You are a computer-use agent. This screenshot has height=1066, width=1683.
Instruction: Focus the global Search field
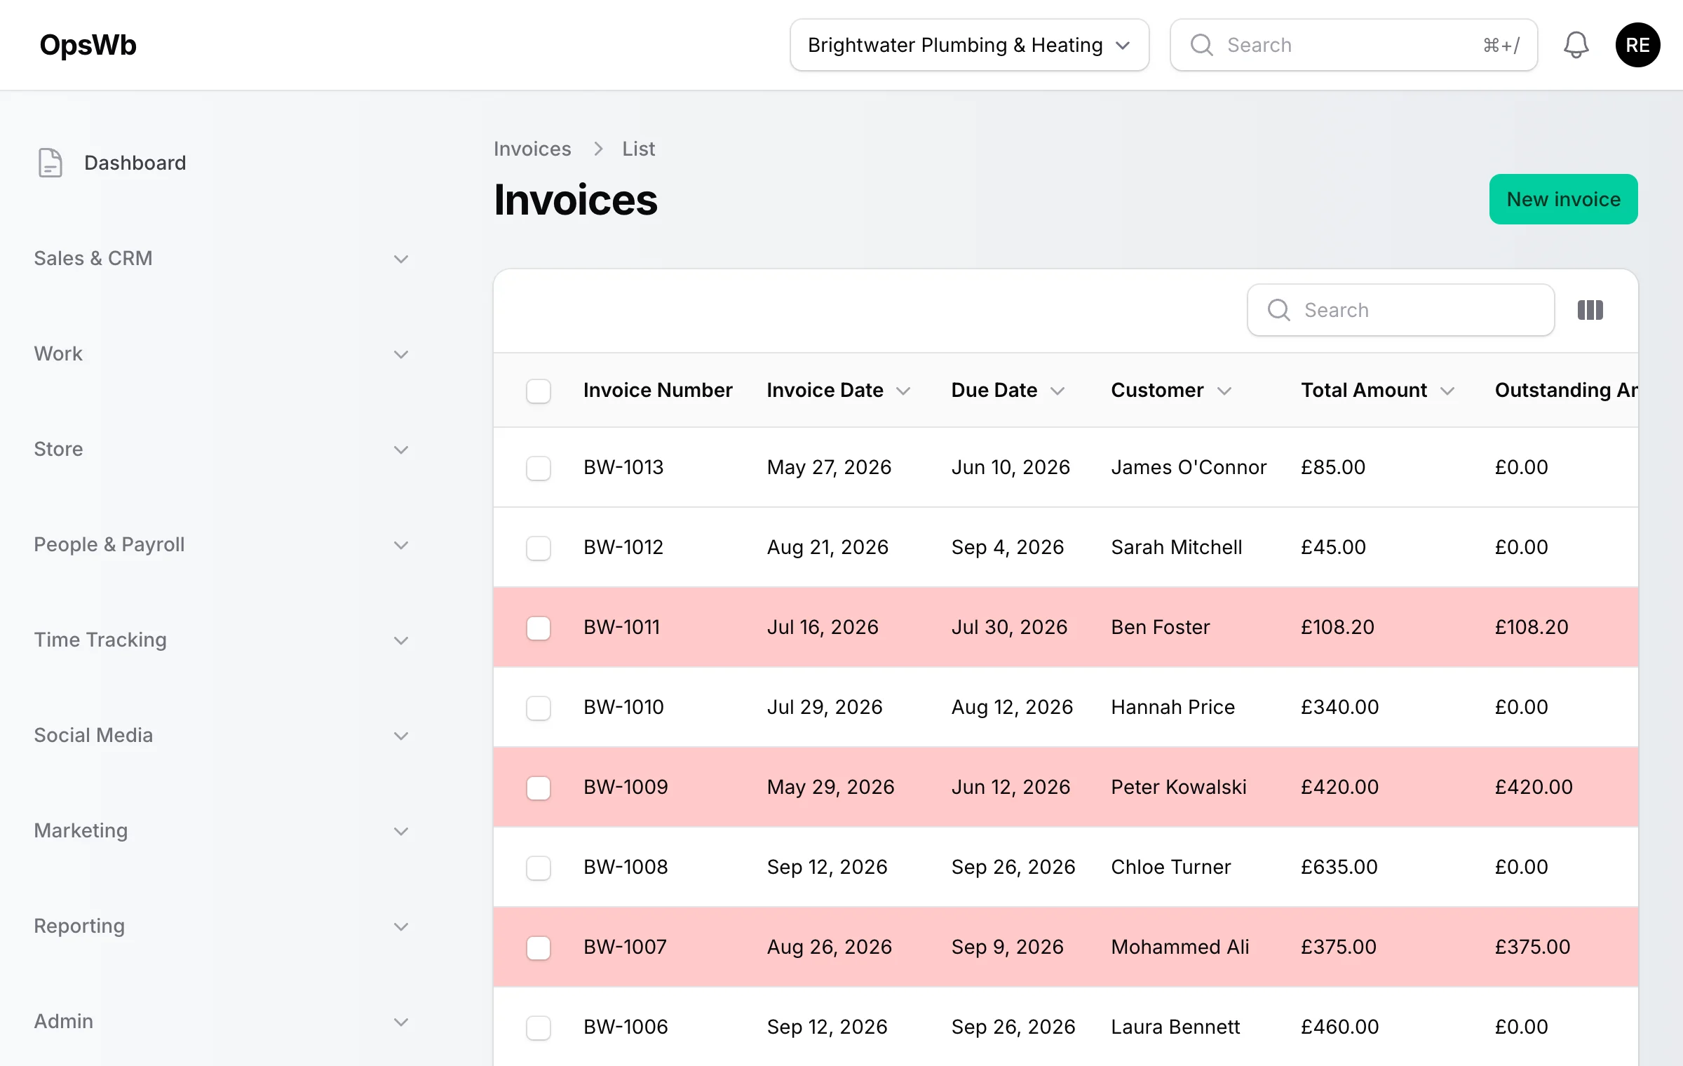point(1353,45)
